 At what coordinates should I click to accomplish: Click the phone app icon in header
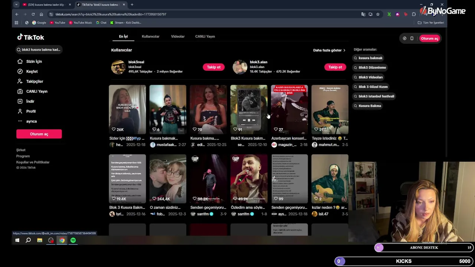click(412, 38)
